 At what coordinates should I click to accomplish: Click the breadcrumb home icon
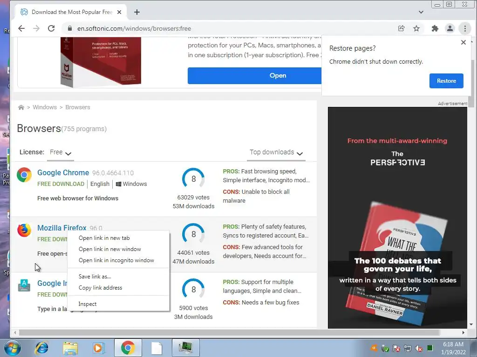click(21, 107)
